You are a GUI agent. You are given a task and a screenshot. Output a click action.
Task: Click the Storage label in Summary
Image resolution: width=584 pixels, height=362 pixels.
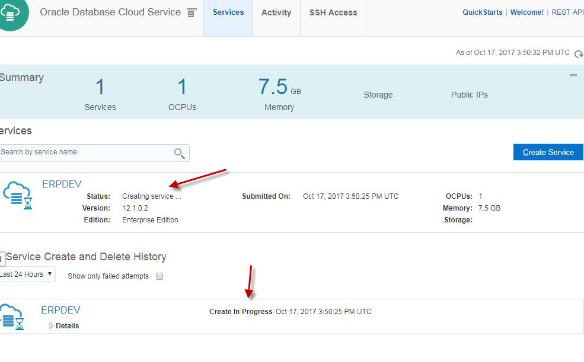378,95
